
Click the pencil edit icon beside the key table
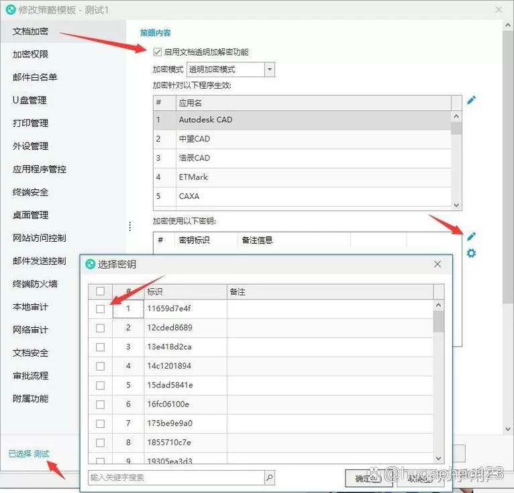471,236
